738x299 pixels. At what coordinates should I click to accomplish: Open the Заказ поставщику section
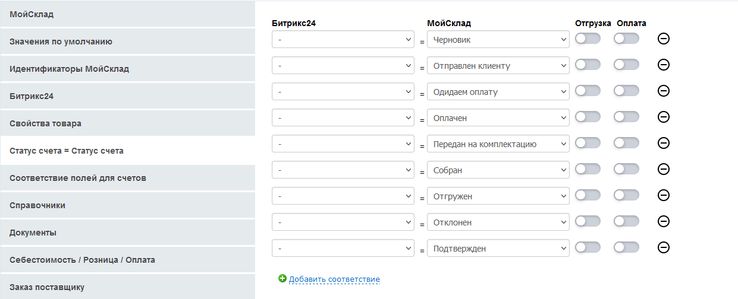128,287
